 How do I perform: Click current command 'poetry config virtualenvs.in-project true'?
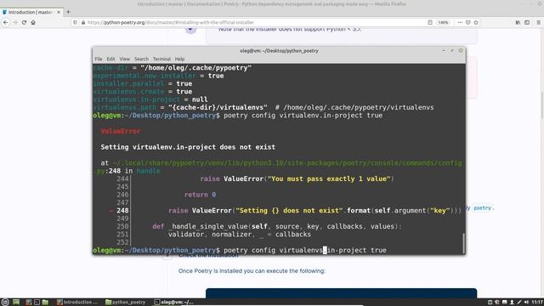coord(305,250)
